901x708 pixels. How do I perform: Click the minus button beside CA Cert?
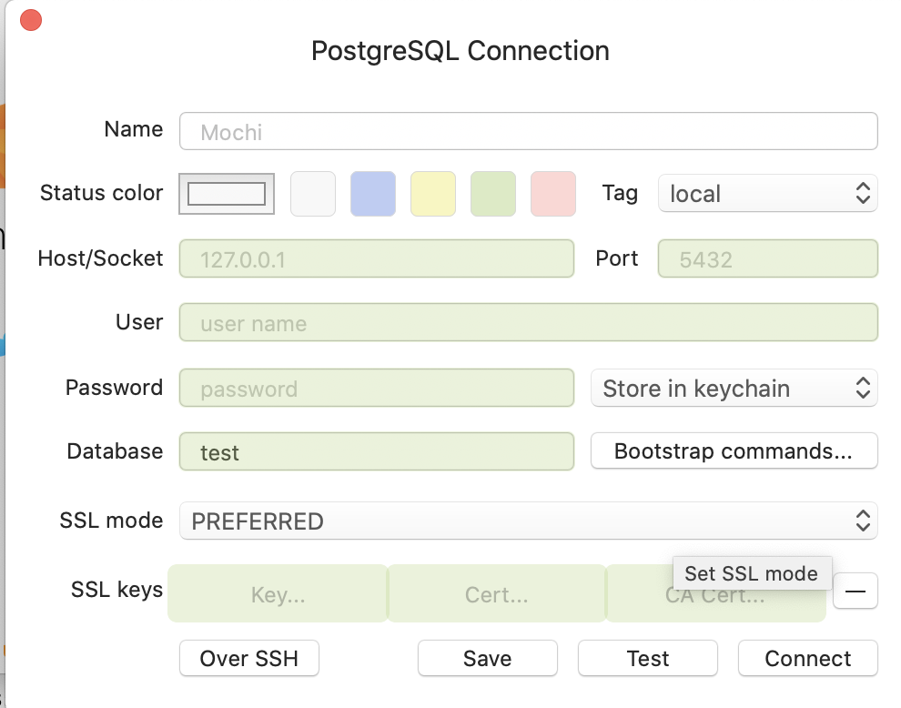click(x=855, y=592)
